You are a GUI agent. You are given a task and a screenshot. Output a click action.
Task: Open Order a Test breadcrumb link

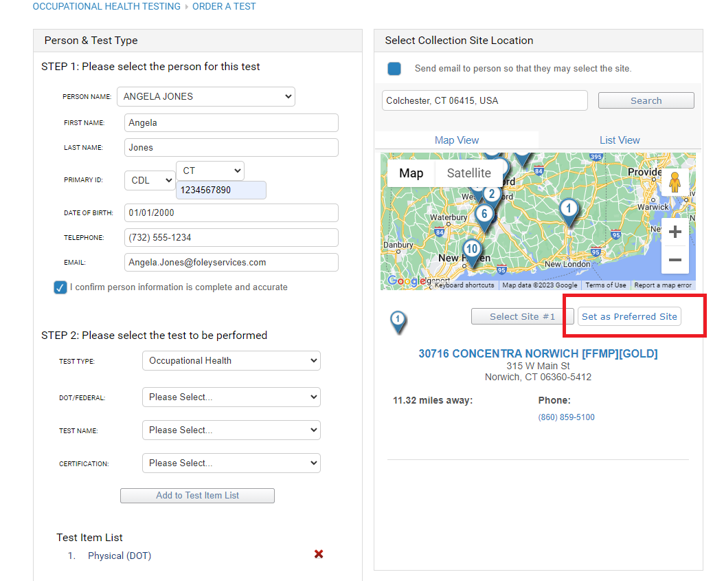point(224,6)
